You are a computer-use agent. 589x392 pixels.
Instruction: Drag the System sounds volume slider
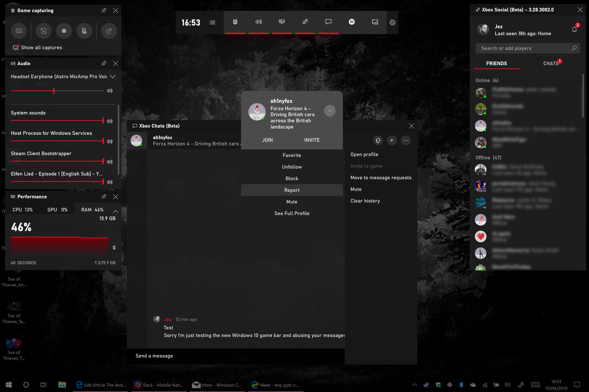(x=102, y=121)
